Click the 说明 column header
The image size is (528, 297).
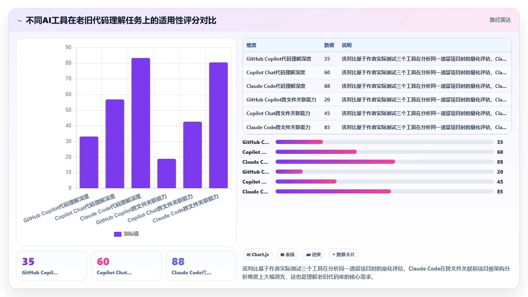coord(346,45)
